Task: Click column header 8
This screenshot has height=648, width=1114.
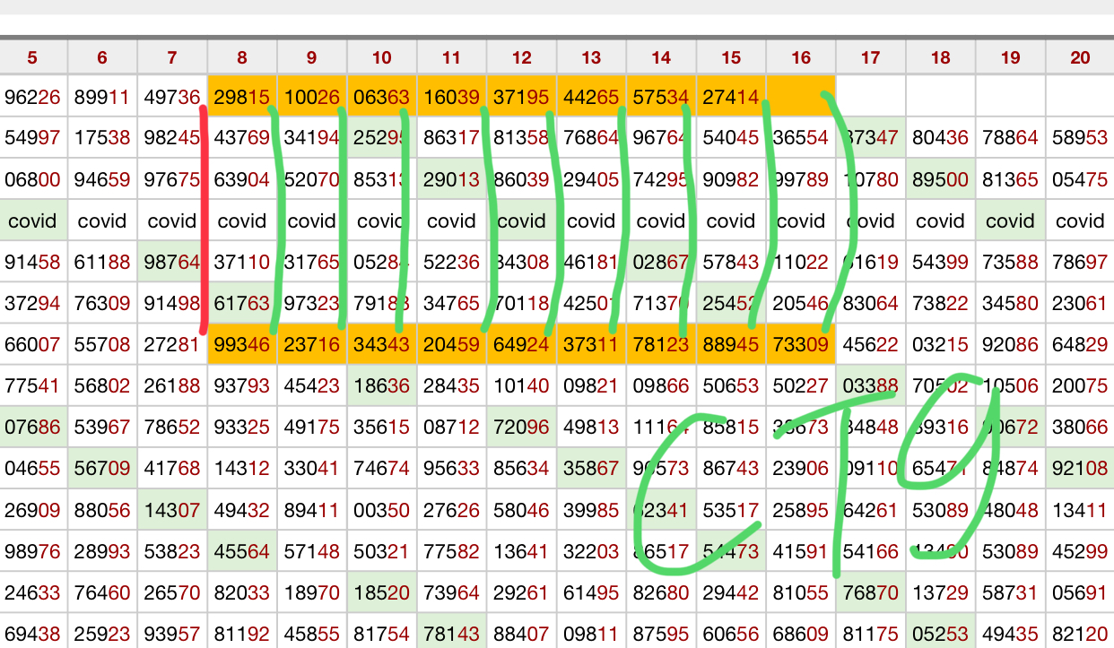Action: pos(242,58)
